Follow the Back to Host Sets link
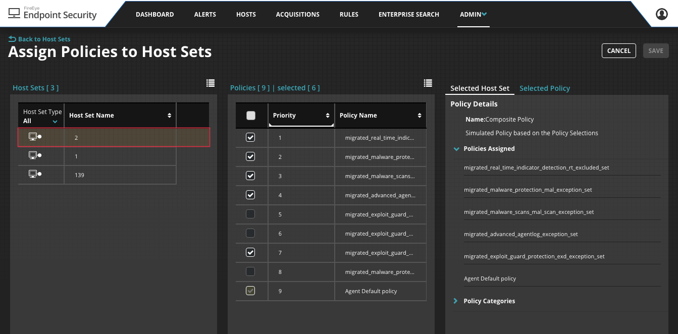Image resolution: width=678 pixels, height=334 pixels. click(x=44, y=39)
